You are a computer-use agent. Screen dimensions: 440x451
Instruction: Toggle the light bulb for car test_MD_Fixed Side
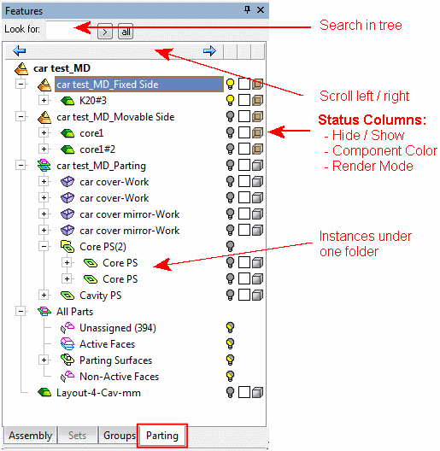(230, 85)
